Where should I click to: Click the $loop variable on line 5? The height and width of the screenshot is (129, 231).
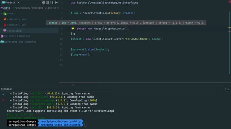point(75,13)
